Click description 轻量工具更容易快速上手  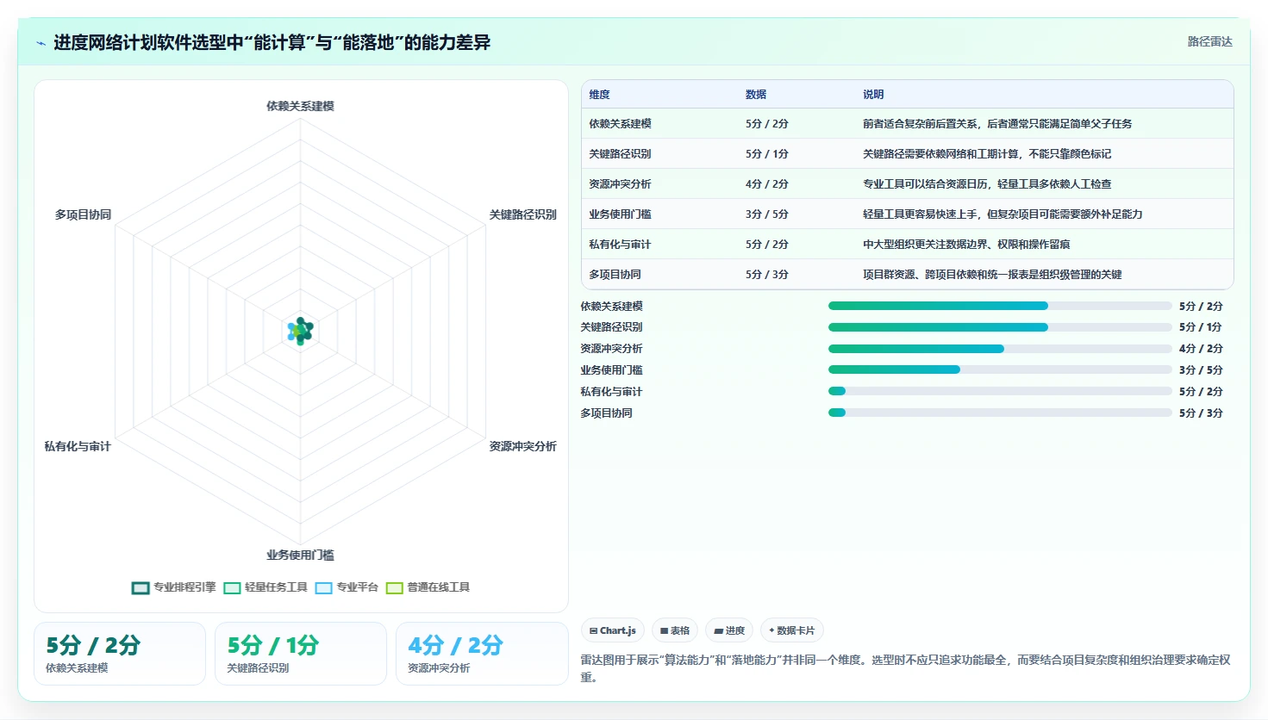coord(1003,214)
